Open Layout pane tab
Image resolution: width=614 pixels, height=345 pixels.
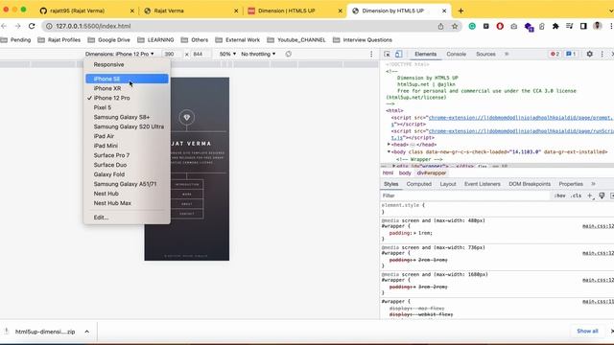tap(448, 184)
